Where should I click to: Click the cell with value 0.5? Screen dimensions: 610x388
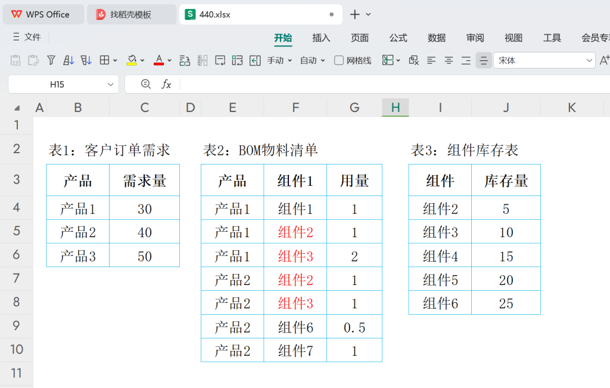click(x=354, y=327)
